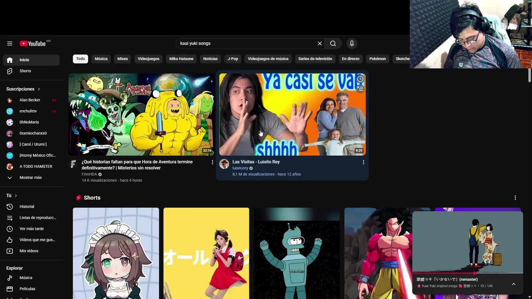
Task: Open Mis videos
Action: click(32, 251)
